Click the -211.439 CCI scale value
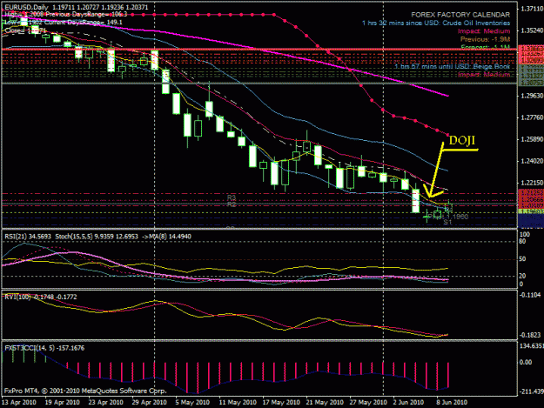544x408 pixels. tap(531, 391)
